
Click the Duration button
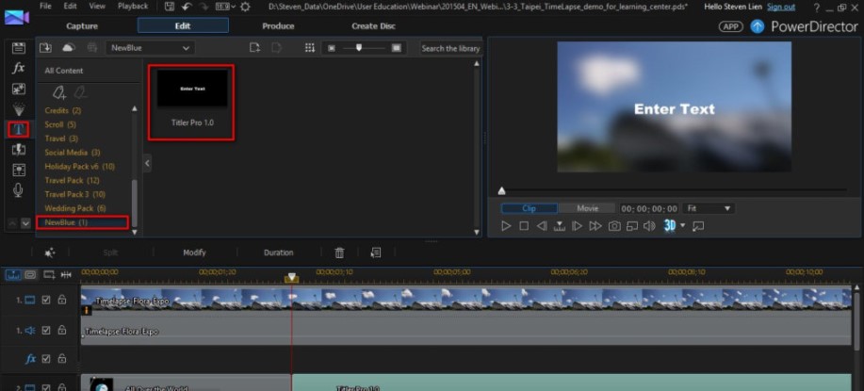click(x=278, y=253)
